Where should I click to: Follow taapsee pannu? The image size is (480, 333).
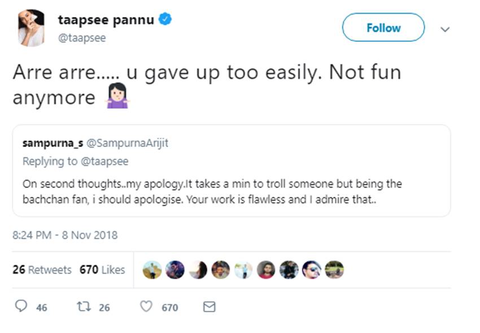click(383, 28)
